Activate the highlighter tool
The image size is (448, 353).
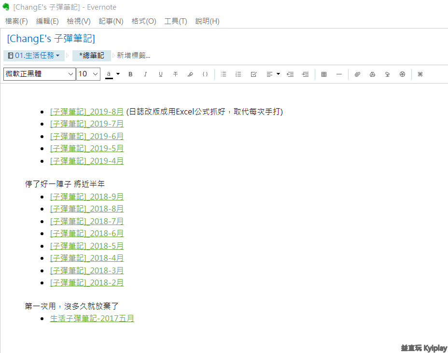click(x=190, y=74)
